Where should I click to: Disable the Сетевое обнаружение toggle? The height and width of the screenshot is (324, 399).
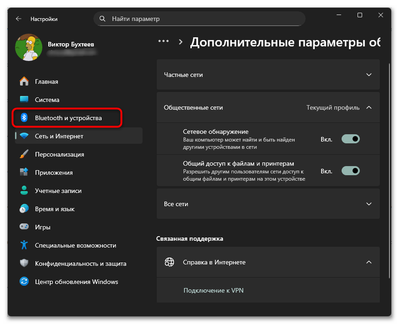coord(350,138)
